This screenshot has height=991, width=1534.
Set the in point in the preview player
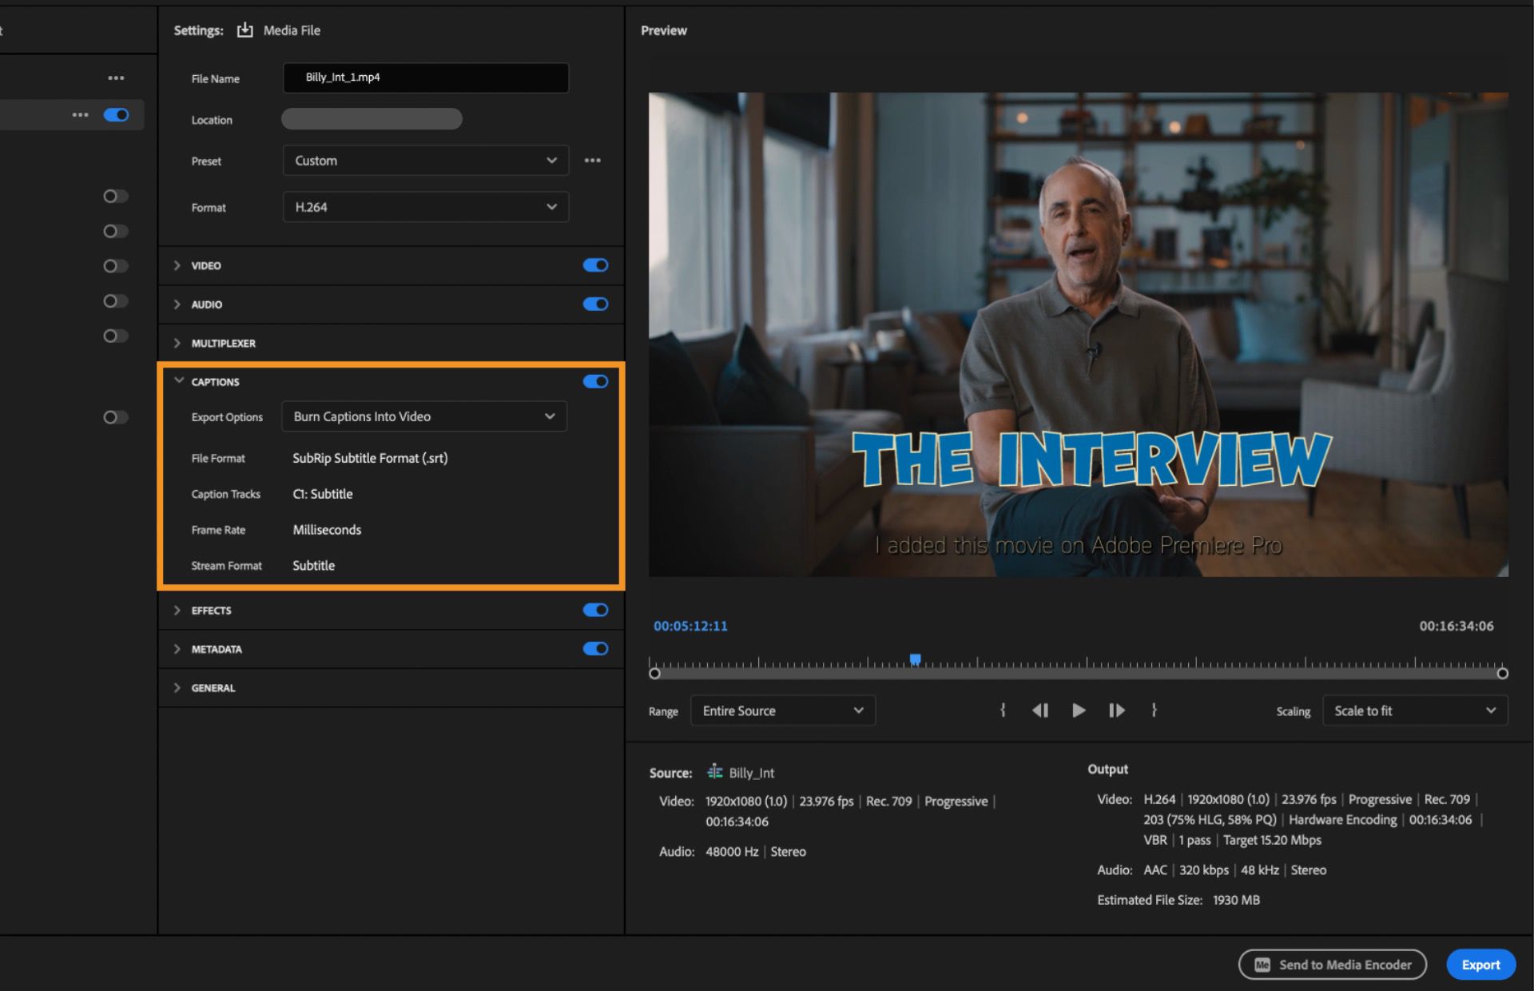pyautogui.click(x=1003, y=710)
